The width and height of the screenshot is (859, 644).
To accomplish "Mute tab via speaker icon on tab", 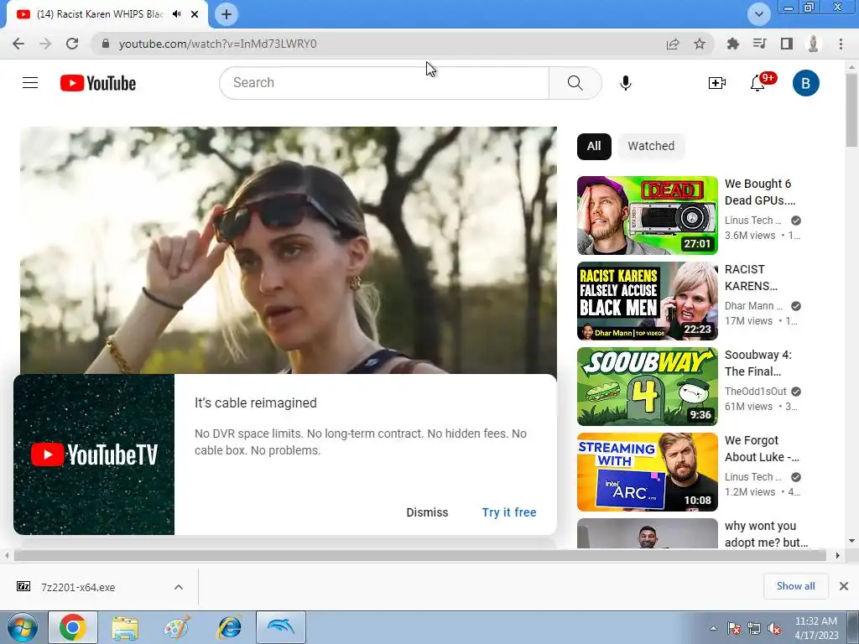I will (176, 14).
